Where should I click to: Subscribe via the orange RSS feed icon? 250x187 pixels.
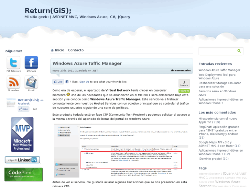pyautogui.click(x=13, y=82)
